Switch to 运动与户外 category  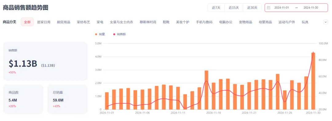(287, 22)
